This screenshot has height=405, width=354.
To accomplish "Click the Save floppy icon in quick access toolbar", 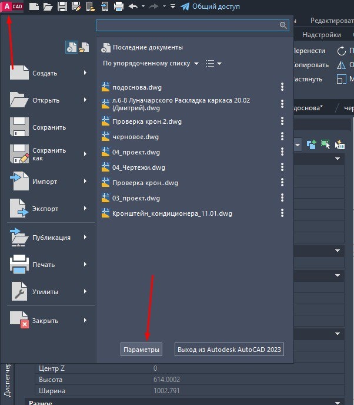I will tap(62, 6).
